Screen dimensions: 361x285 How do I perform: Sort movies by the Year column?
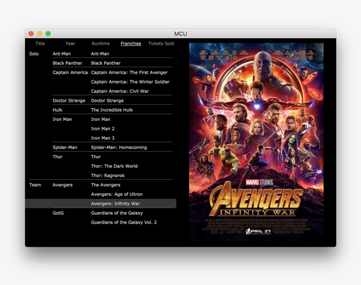click(70, 44)
